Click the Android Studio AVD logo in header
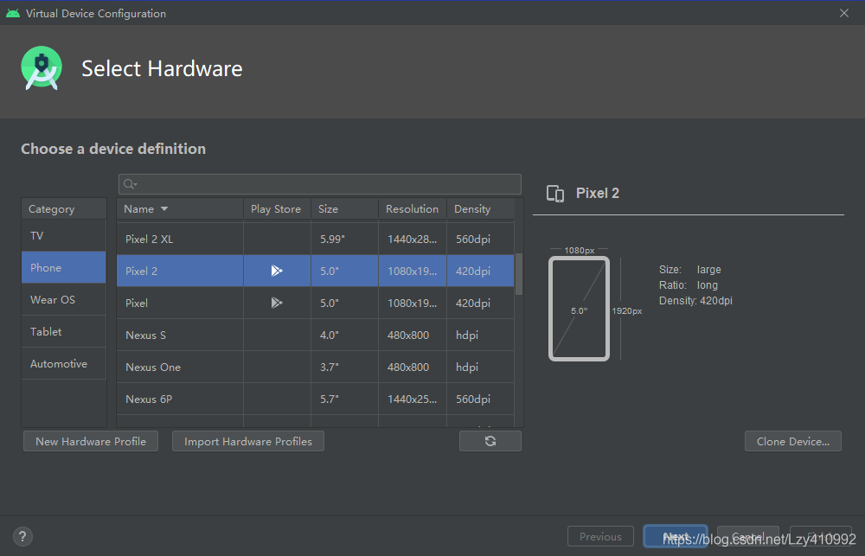865x556 pixels. pyautogui.click(x=42, y=68)
